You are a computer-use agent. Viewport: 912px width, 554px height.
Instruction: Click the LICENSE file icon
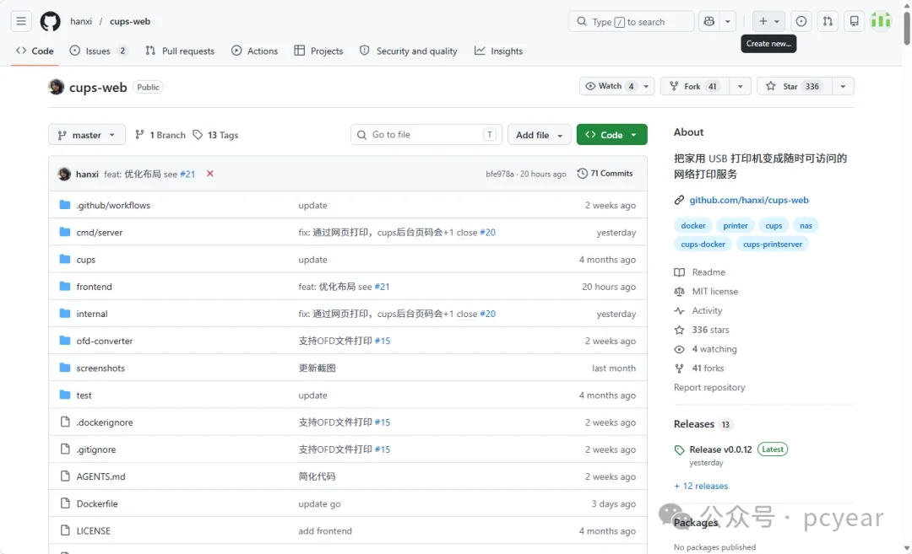(x=65, y=530)
